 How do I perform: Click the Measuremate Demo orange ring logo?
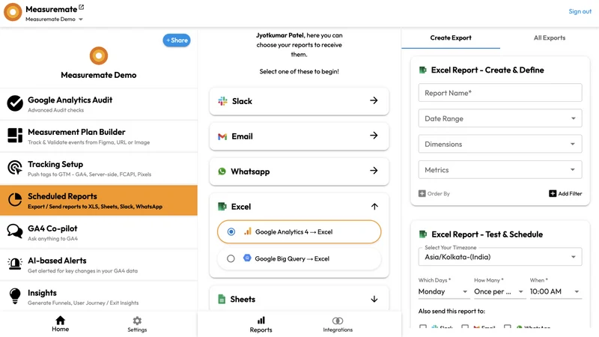99,55
